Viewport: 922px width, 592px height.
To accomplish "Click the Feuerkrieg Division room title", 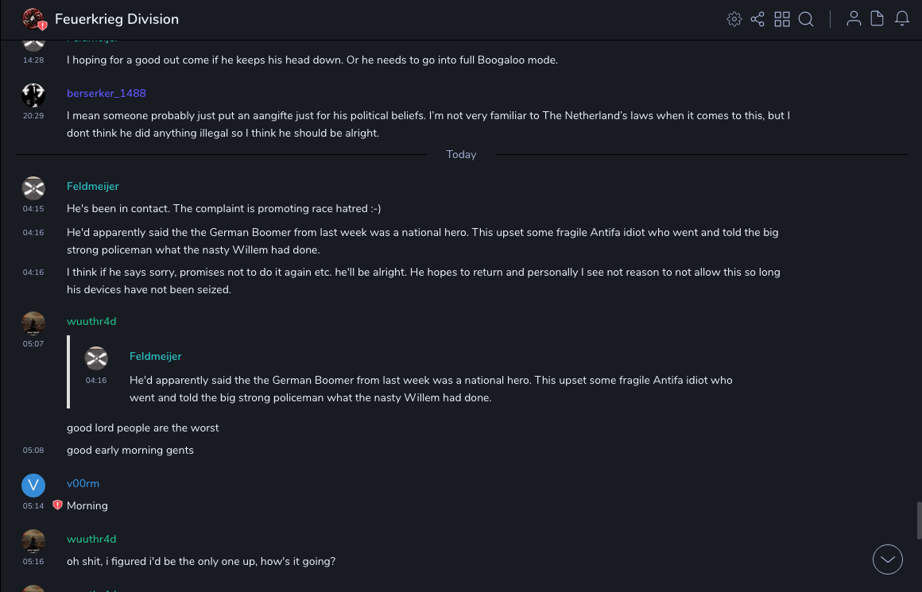I will coord(117,19).
